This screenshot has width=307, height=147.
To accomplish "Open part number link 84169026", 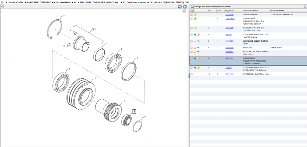I will click(229, 41).
